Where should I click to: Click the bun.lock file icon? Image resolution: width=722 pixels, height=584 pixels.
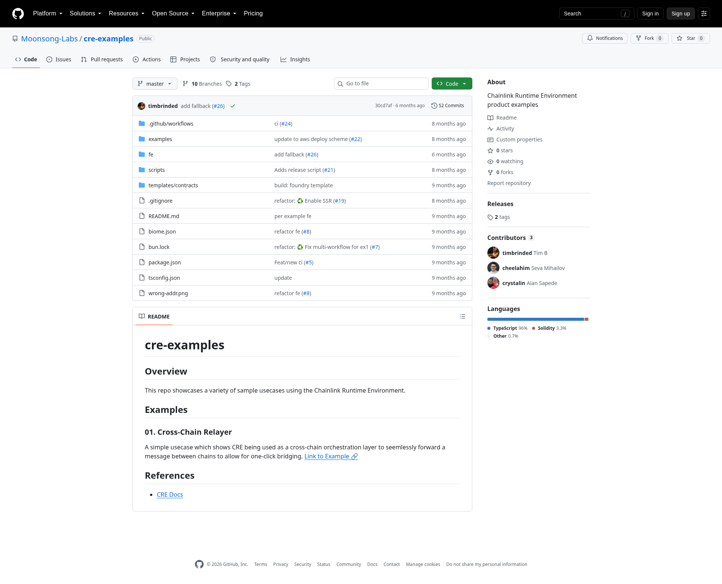tap(142, 247)
